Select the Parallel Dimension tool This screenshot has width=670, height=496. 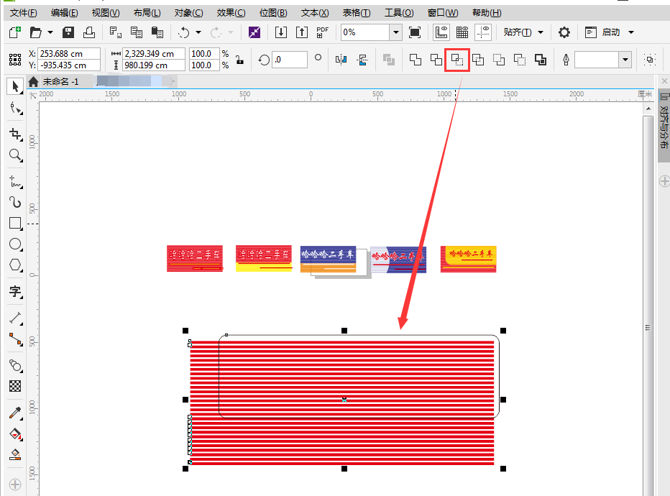pos(15,318)
